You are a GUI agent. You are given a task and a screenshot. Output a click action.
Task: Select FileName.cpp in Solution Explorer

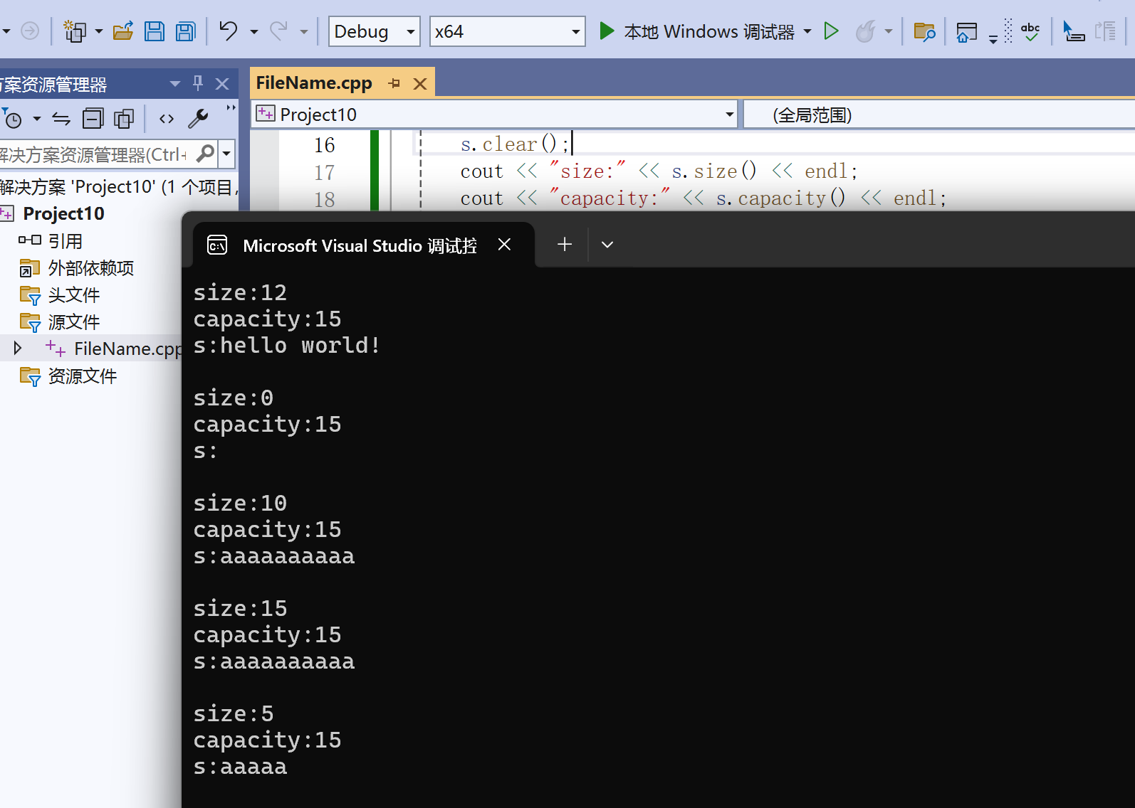128,349
